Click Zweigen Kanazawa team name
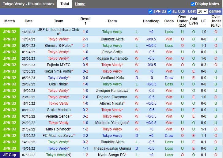The image size is (223, 158). pos(112,90)
